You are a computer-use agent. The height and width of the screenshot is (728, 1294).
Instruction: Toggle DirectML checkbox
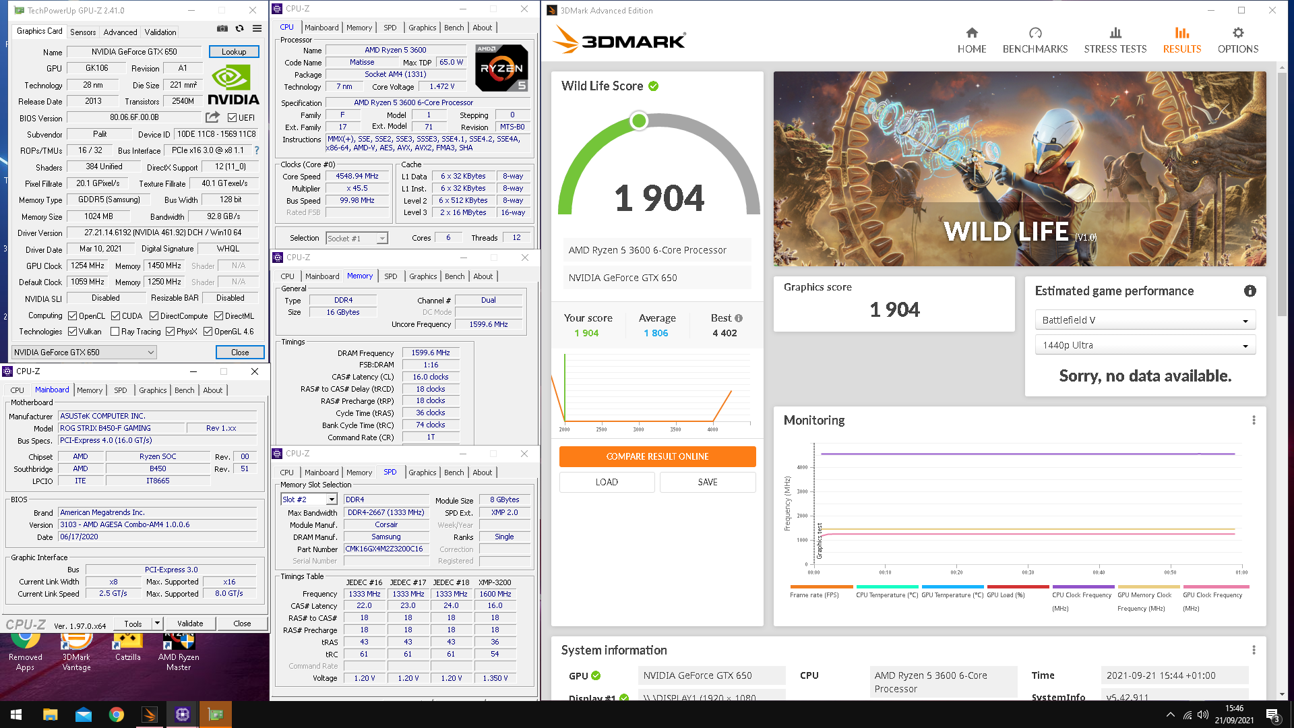(x=218, y=315)
